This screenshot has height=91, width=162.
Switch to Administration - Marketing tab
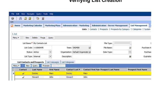point(76,26)
